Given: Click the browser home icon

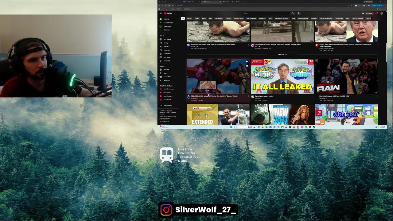Looking at the screenshot, I should (x=169, y=6).
